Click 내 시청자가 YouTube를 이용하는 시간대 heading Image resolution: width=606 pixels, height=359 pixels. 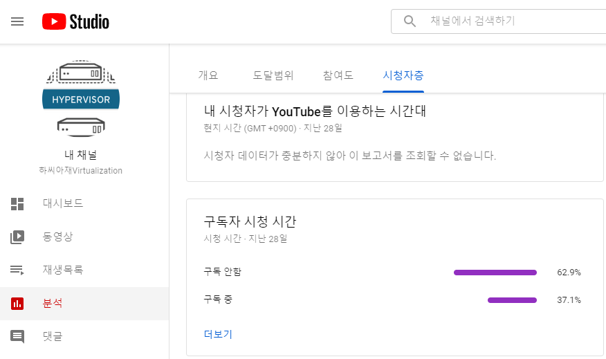[x=315, y=111]
